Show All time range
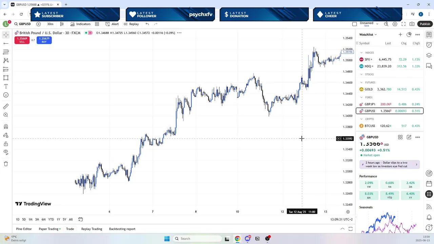The height and width of the screenshot is (244, 434). pos(71,219)
